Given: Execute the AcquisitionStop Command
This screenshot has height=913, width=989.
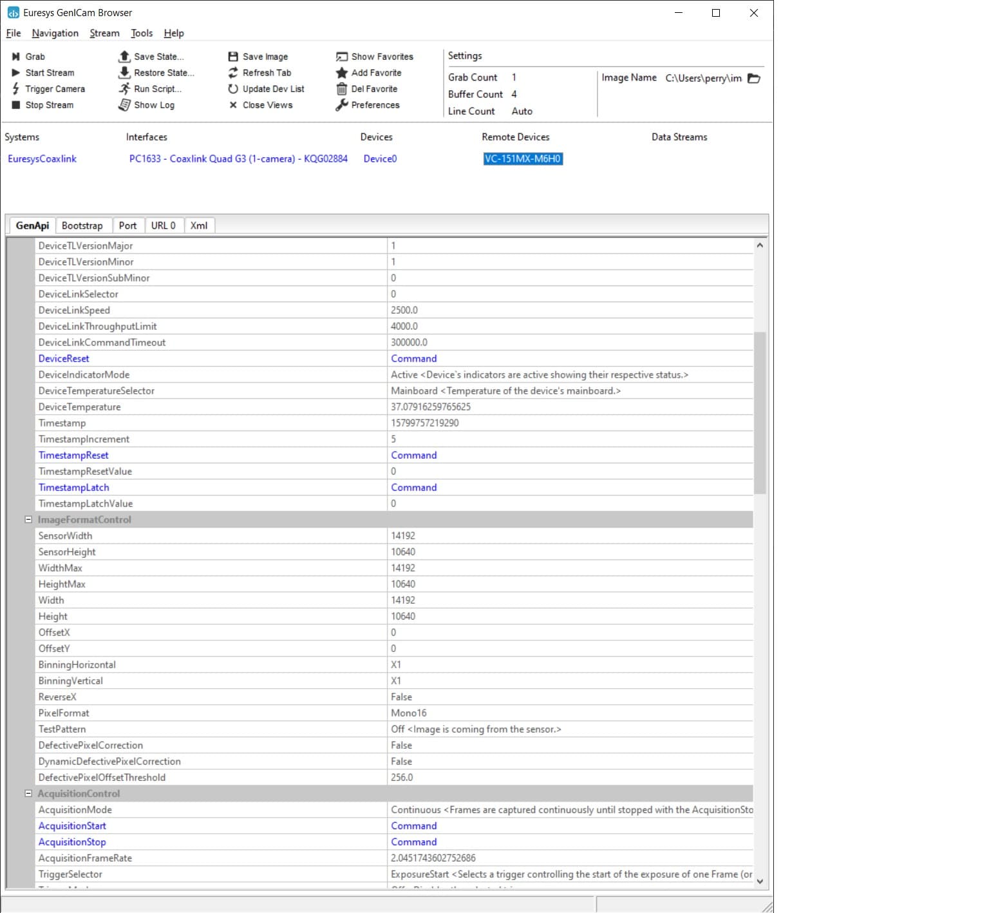Looking at the screenshot, I should click(x=414, y=841).
